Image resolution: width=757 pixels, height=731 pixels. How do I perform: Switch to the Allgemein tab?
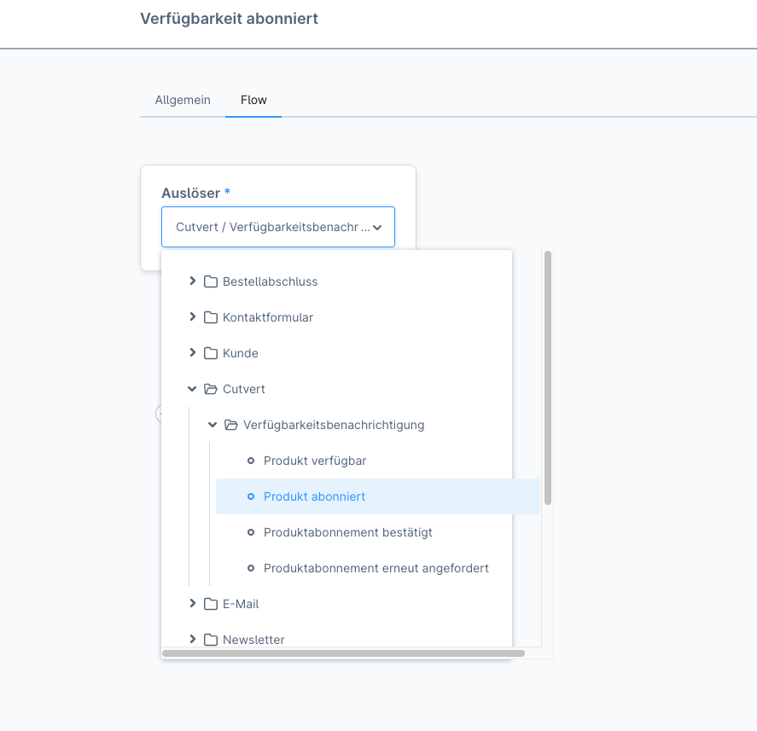click(x=183, y=100)
